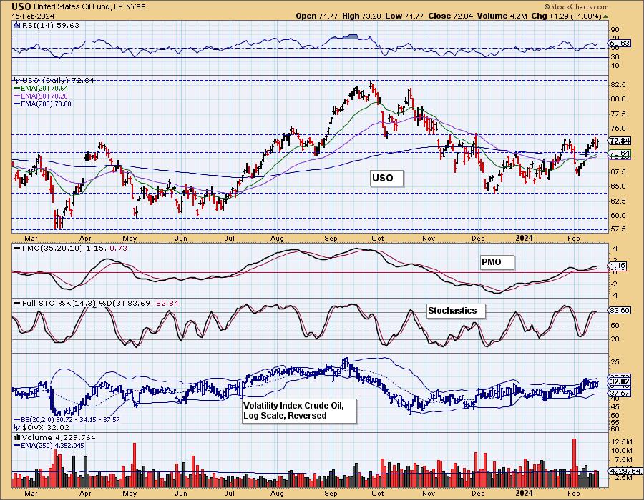Image resolution: width=644 pixels, height=500 pixels.
Task: Click 'Feb' on the volume panel date axis
Action: (573, 494)
